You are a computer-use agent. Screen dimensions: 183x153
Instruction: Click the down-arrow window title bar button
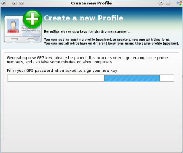[15, 3]
